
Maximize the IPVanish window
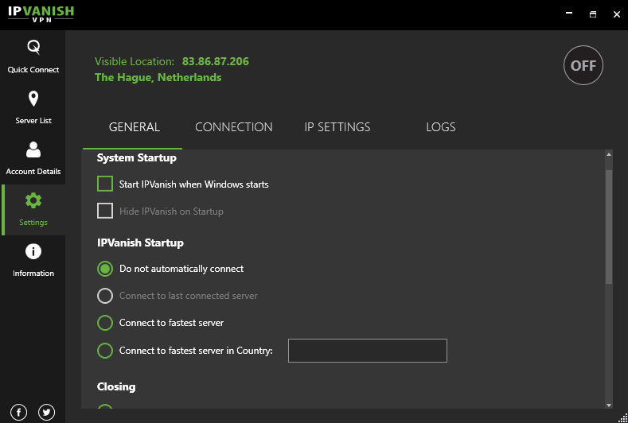593,14
